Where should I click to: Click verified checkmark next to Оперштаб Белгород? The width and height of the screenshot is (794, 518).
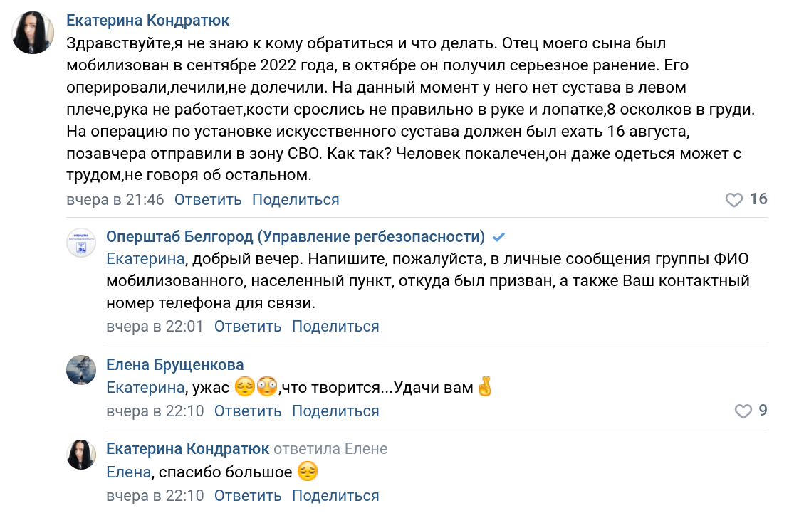499,237
